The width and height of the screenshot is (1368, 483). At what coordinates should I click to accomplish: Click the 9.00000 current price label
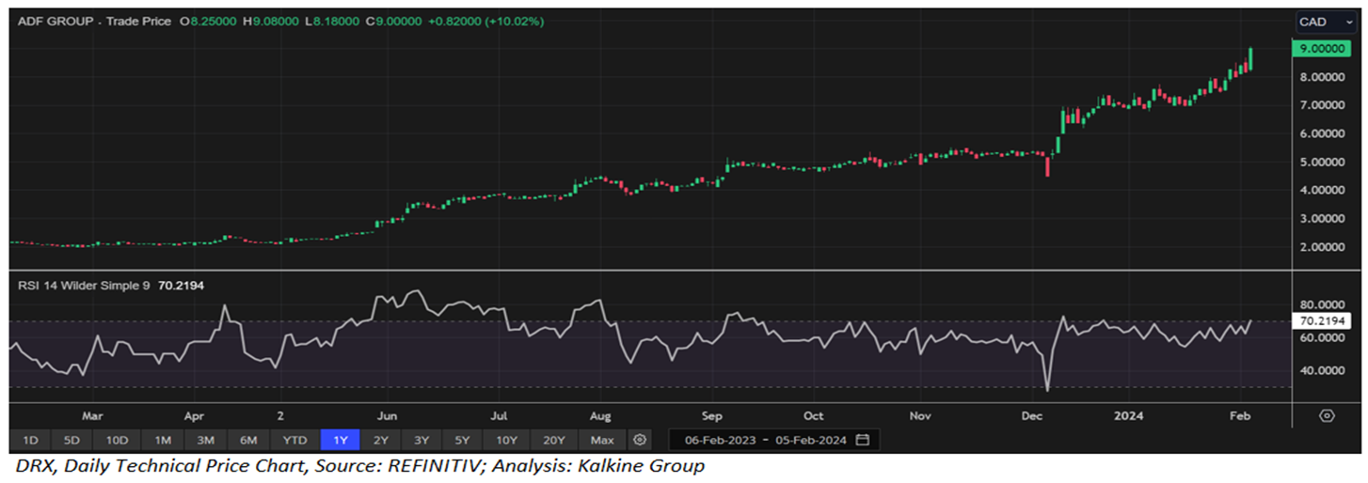coord(1322,47)
